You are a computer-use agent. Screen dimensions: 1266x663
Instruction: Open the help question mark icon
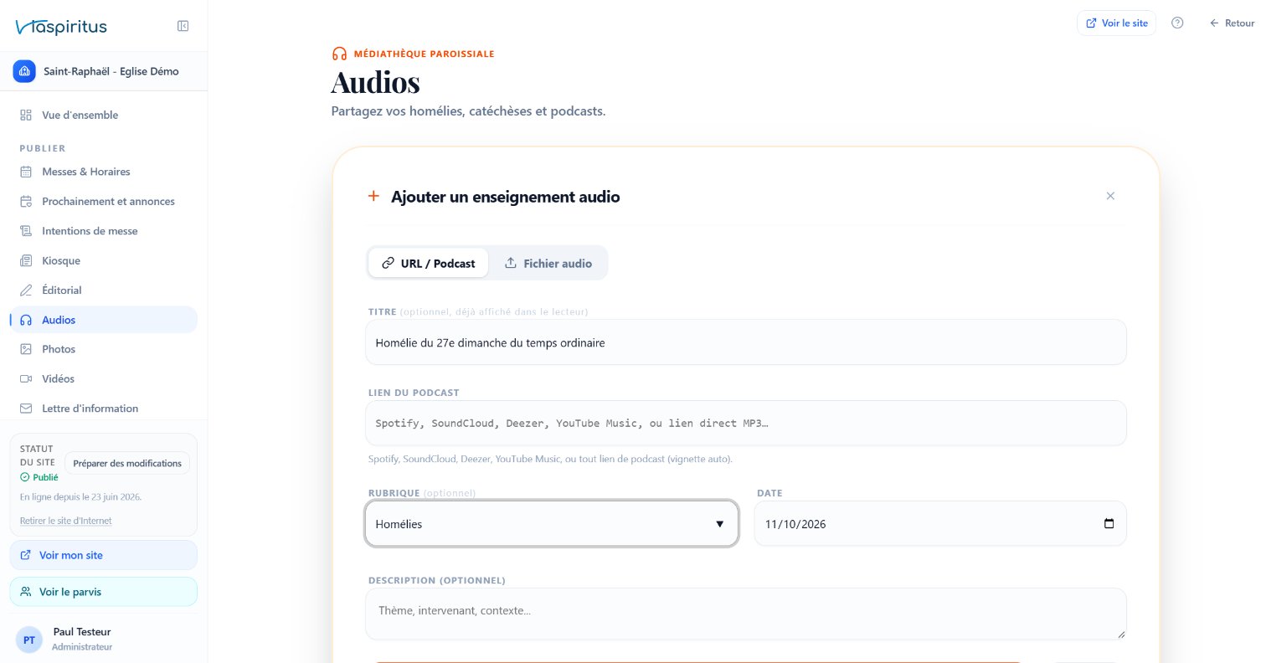click(x=1177, y=23)
